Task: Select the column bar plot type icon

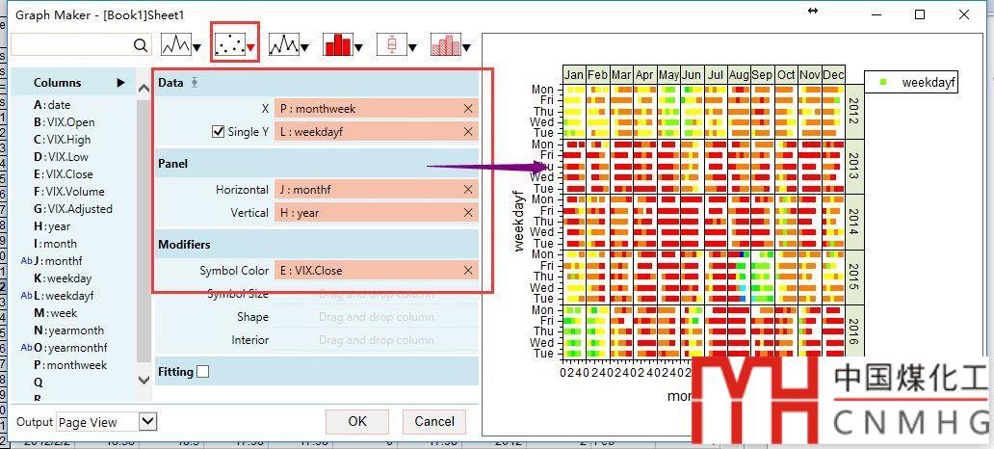Action: (337, 45)
